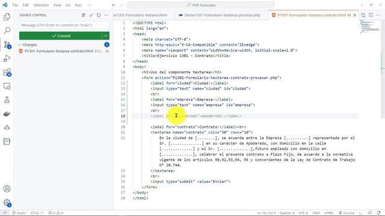Click the editor minimap

point(370,26)
